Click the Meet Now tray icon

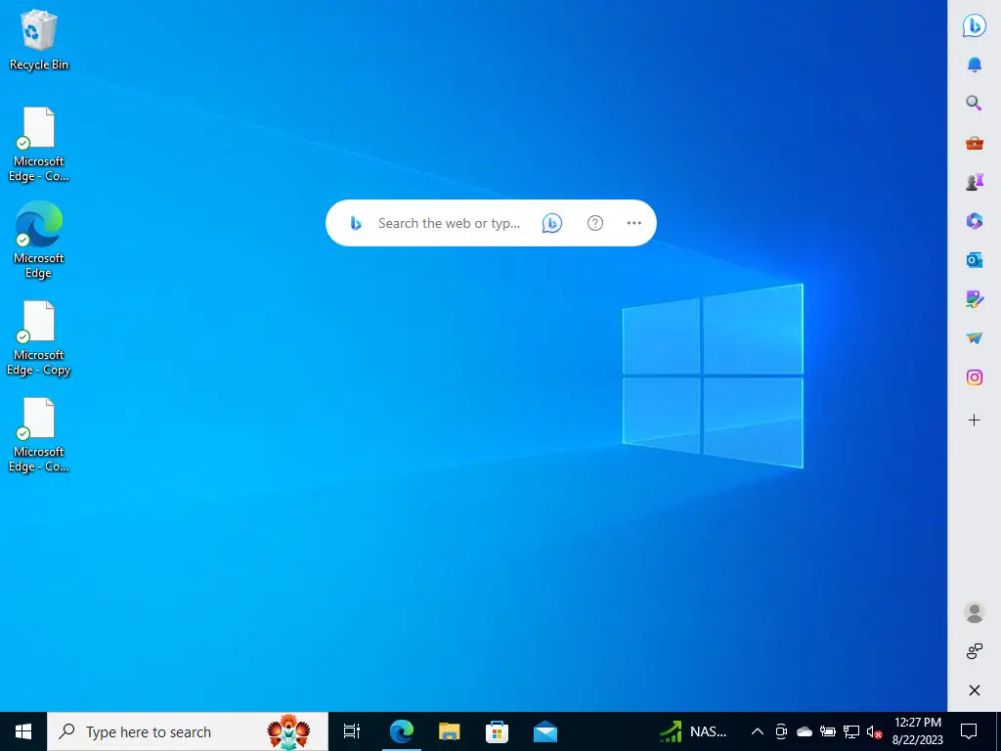point(781,731)
